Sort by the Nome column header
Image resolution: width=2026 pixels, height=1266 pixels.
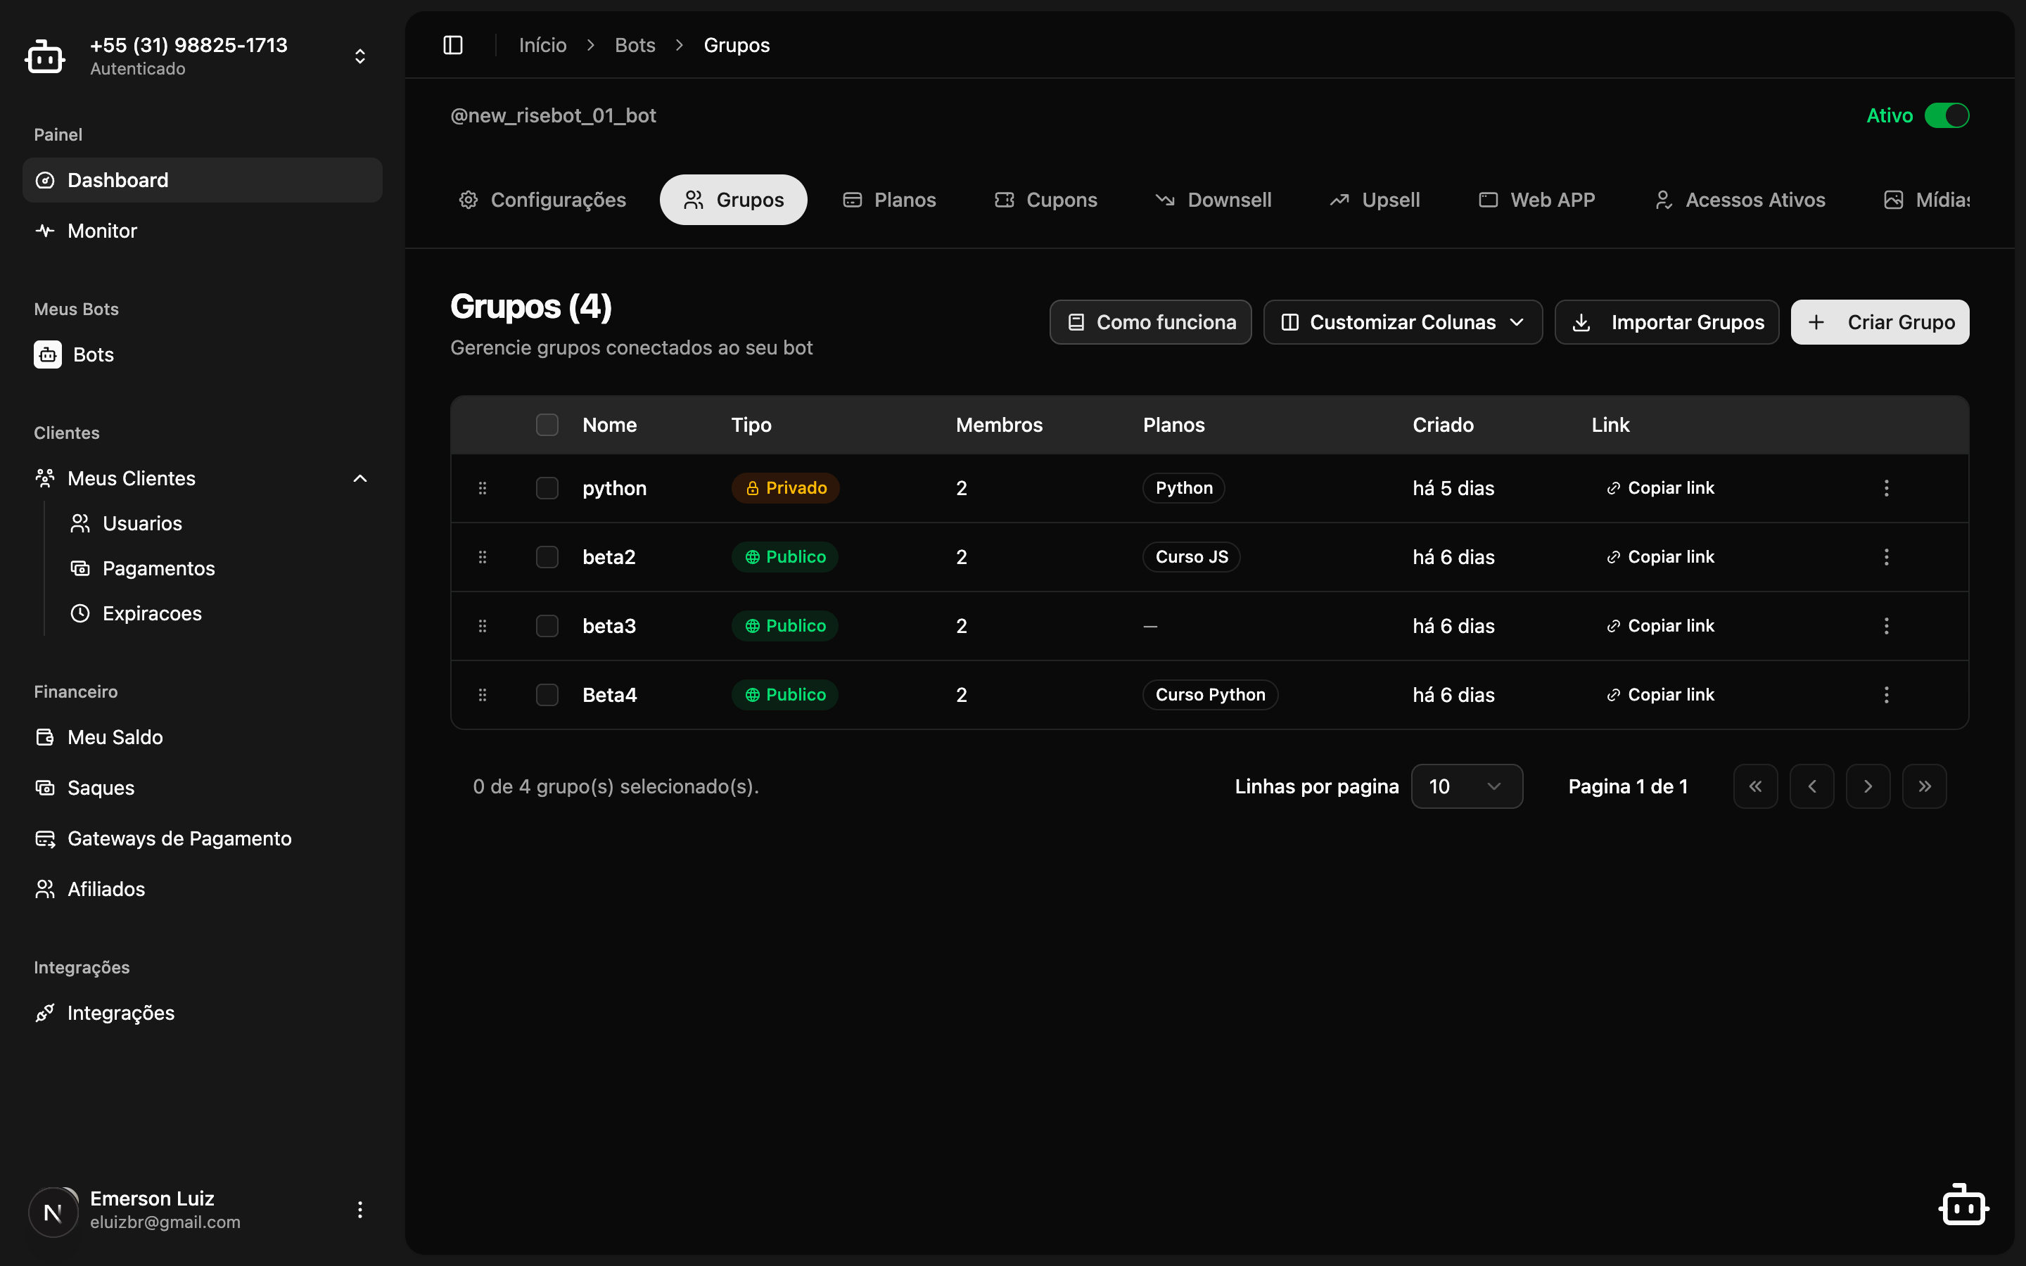(609, 426)
